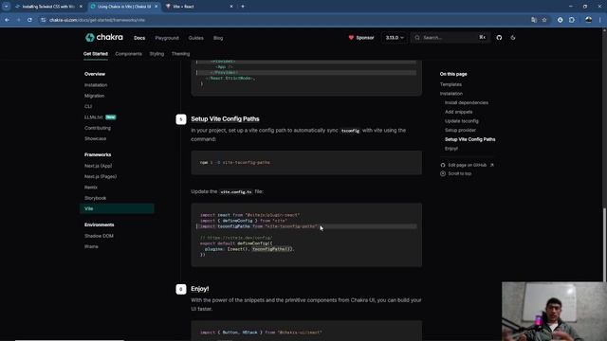Open a new browser tab
Image resolution: width=607 pixels, height=341 pixels.
tap(243, 7)
